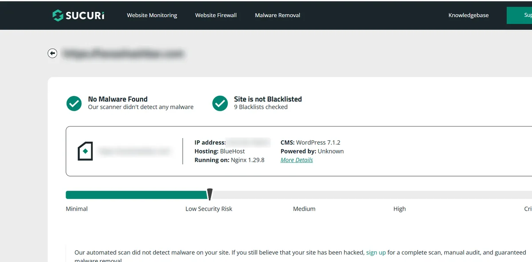
Task: Click Our scanner didn't detect any malware
Action: pyautogui.click(x=141, y=107)
